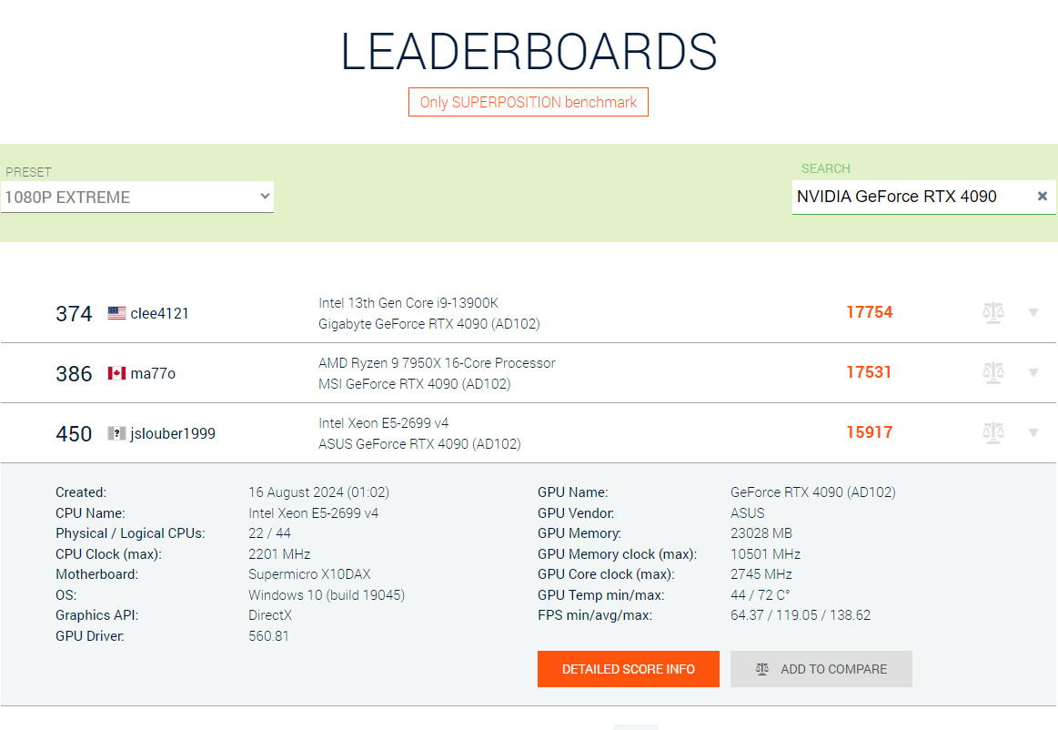Click the FPS min/avg/max: label

(594, 616)
